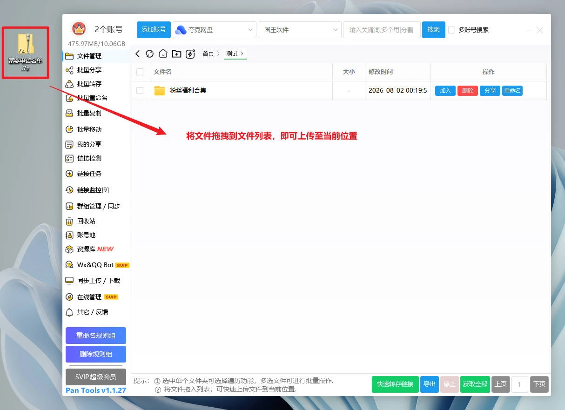Click the 链接检测 checklist icon
Screen dimensions: 565x410
pyautogui.click(x=69, y=159)
